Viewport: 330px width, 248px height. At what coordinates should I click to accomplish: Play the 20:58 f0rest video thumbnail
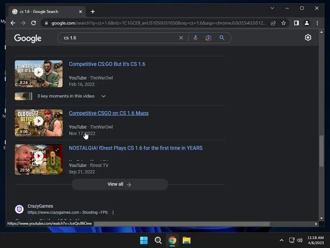(39, 160)
